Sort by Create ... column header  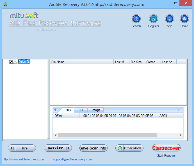(x=153, y=62)
